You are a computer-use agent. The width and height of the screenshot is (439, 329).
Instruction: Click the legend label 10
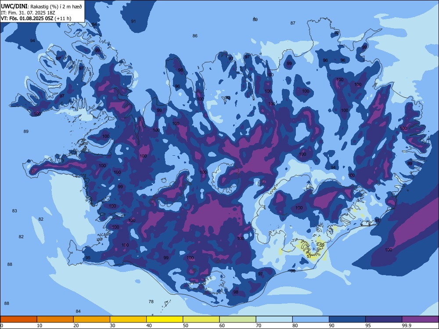coord(40,325)
